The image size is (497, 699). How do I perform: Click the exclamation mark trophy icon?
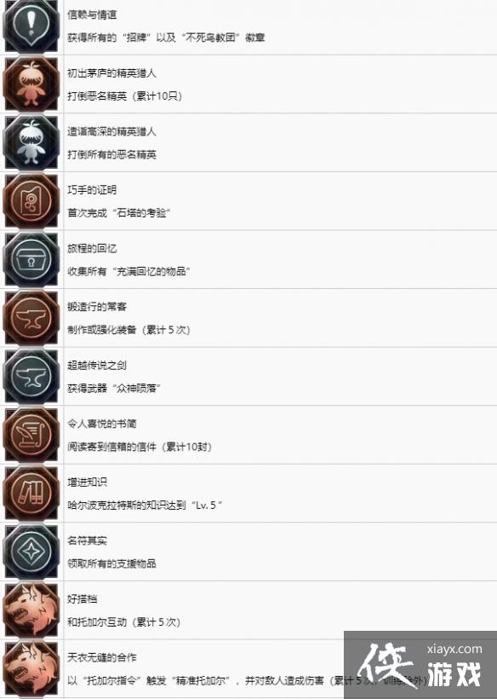coord(31,26)
